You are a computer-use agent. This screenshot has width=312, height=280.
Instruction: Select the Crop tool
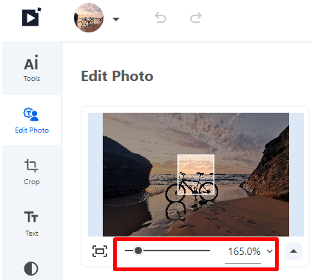[32, 172]
